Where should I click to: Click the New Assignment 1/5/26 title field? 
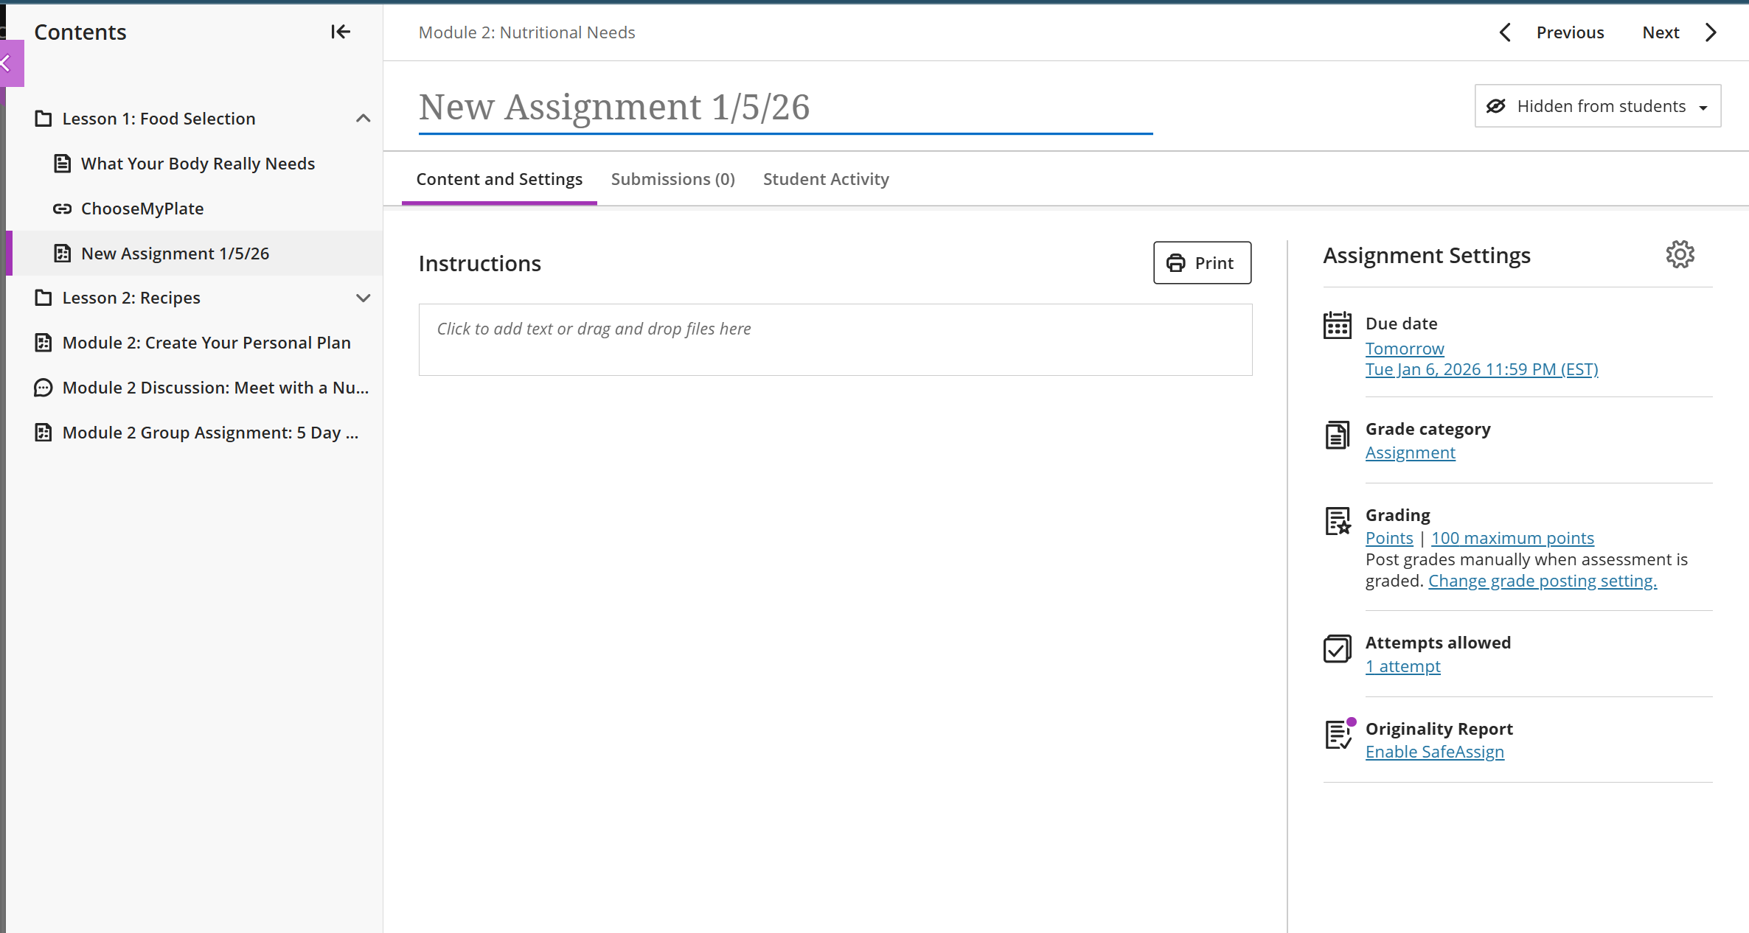coord(785,108)
